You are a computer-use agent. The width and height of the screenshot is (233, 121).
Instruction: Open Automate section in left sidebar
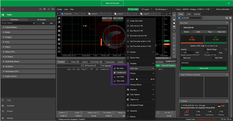point(10,106)
